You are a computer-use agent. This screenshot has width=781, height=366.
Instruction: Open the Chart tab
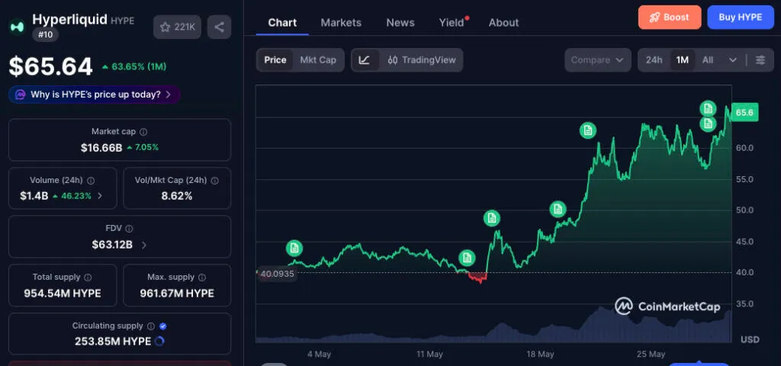pyautogui.click(x=282, y=22)
